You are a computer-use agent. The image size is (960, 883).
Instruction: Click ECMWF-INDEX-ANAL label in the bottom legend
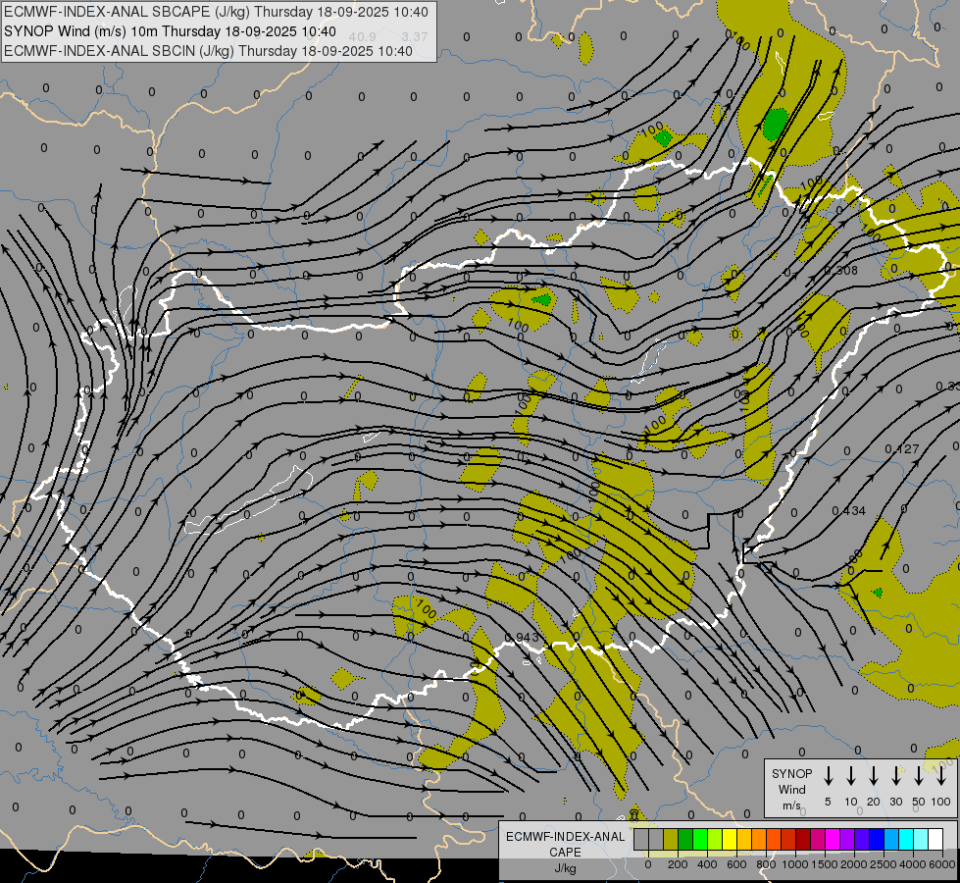click(x=565, y=837)
